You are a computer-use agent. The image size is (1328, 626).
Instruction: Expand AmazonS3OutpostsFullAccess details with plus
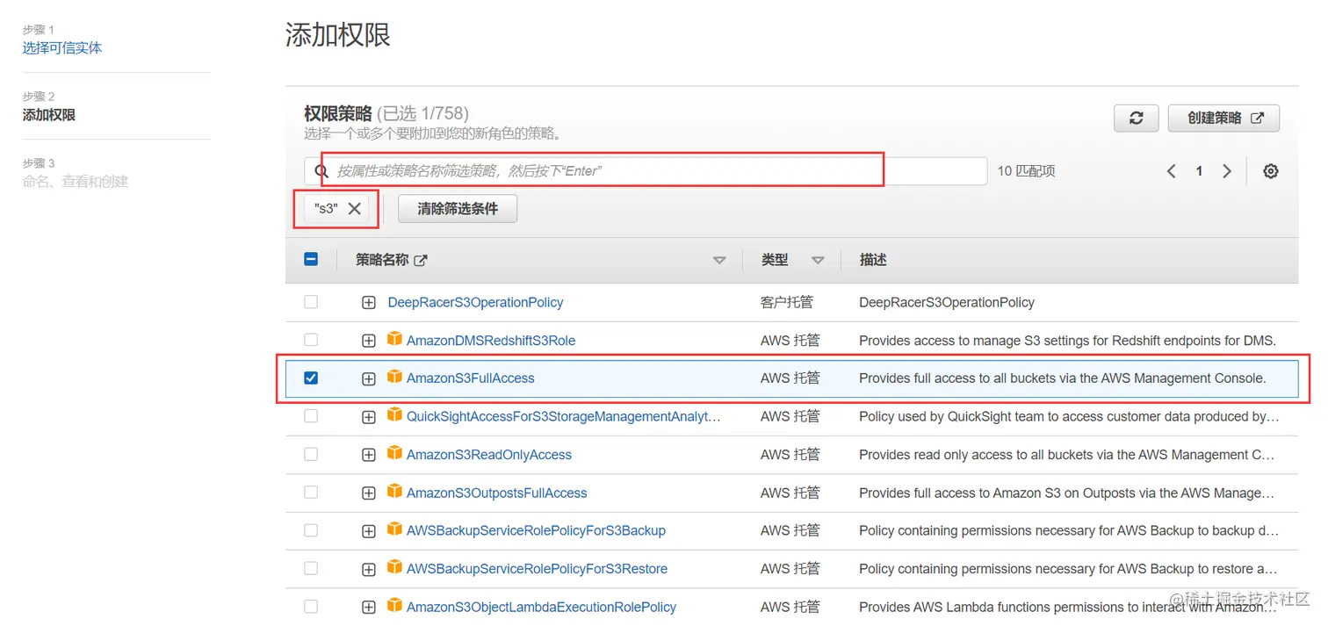[x=369, y=493]
